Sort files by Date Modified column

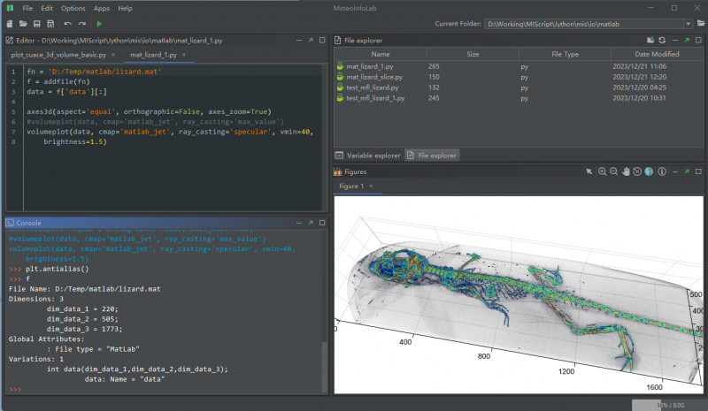pyautogui.click(x=658, y=54)
